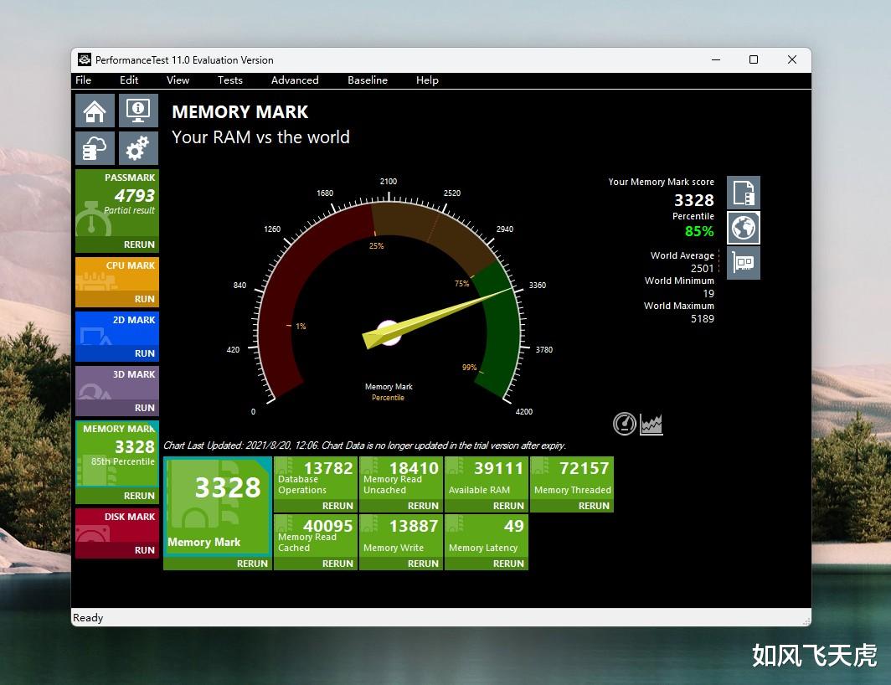Open the View menu

pyautogui.click(x=178, y=80)
